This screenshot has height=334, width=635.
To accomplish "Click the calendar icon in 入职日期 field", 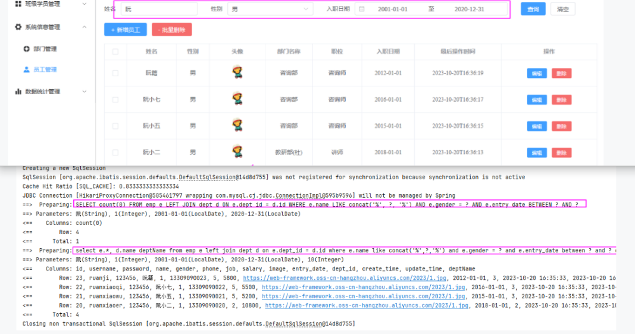I will 361,10.
